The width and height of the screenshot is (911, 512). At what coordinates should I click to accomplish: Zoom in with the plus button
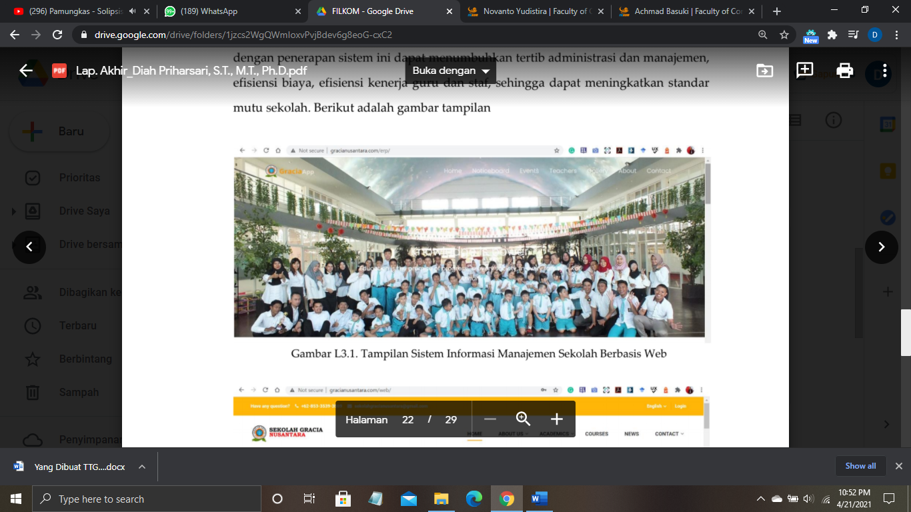[x=557, y=419]
